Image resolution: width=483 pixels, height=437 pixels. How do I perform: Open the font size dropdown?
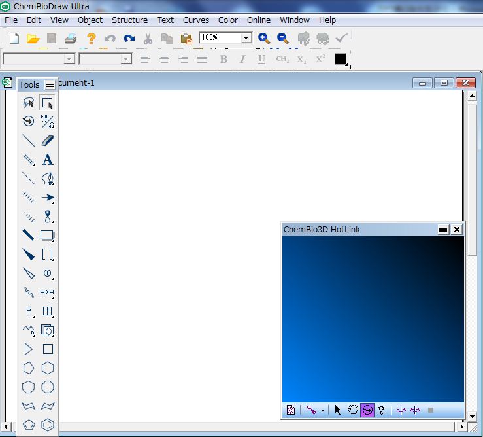point(125,59)
